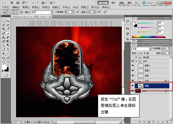The image size is (173, 124).
Task: Toggle the brush panel button in options bar
Action: [21, 12]
